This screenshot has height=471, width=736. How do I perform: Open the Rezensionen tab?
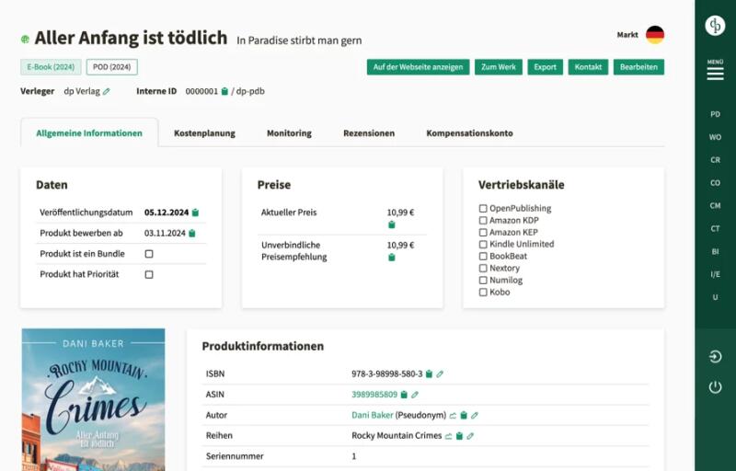[x=369, y=133]
